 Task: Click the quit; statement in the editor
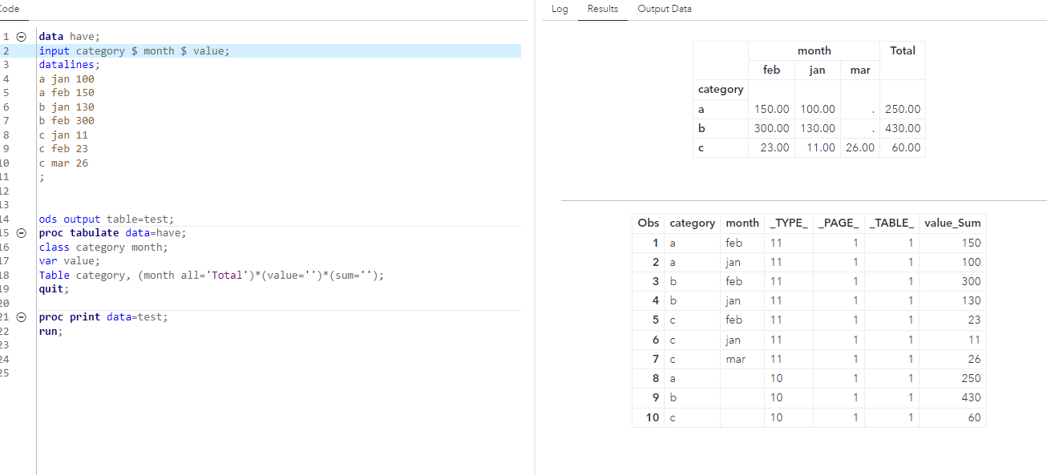pyautogui.click(x=54, y=289)
